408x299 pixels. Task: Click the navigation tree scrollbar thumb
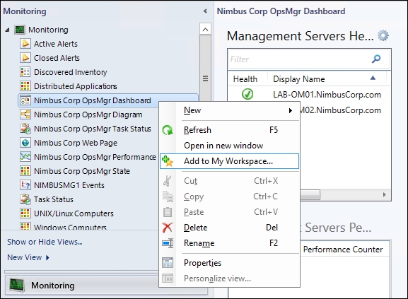pyautogui.click(x=205, y=78)
